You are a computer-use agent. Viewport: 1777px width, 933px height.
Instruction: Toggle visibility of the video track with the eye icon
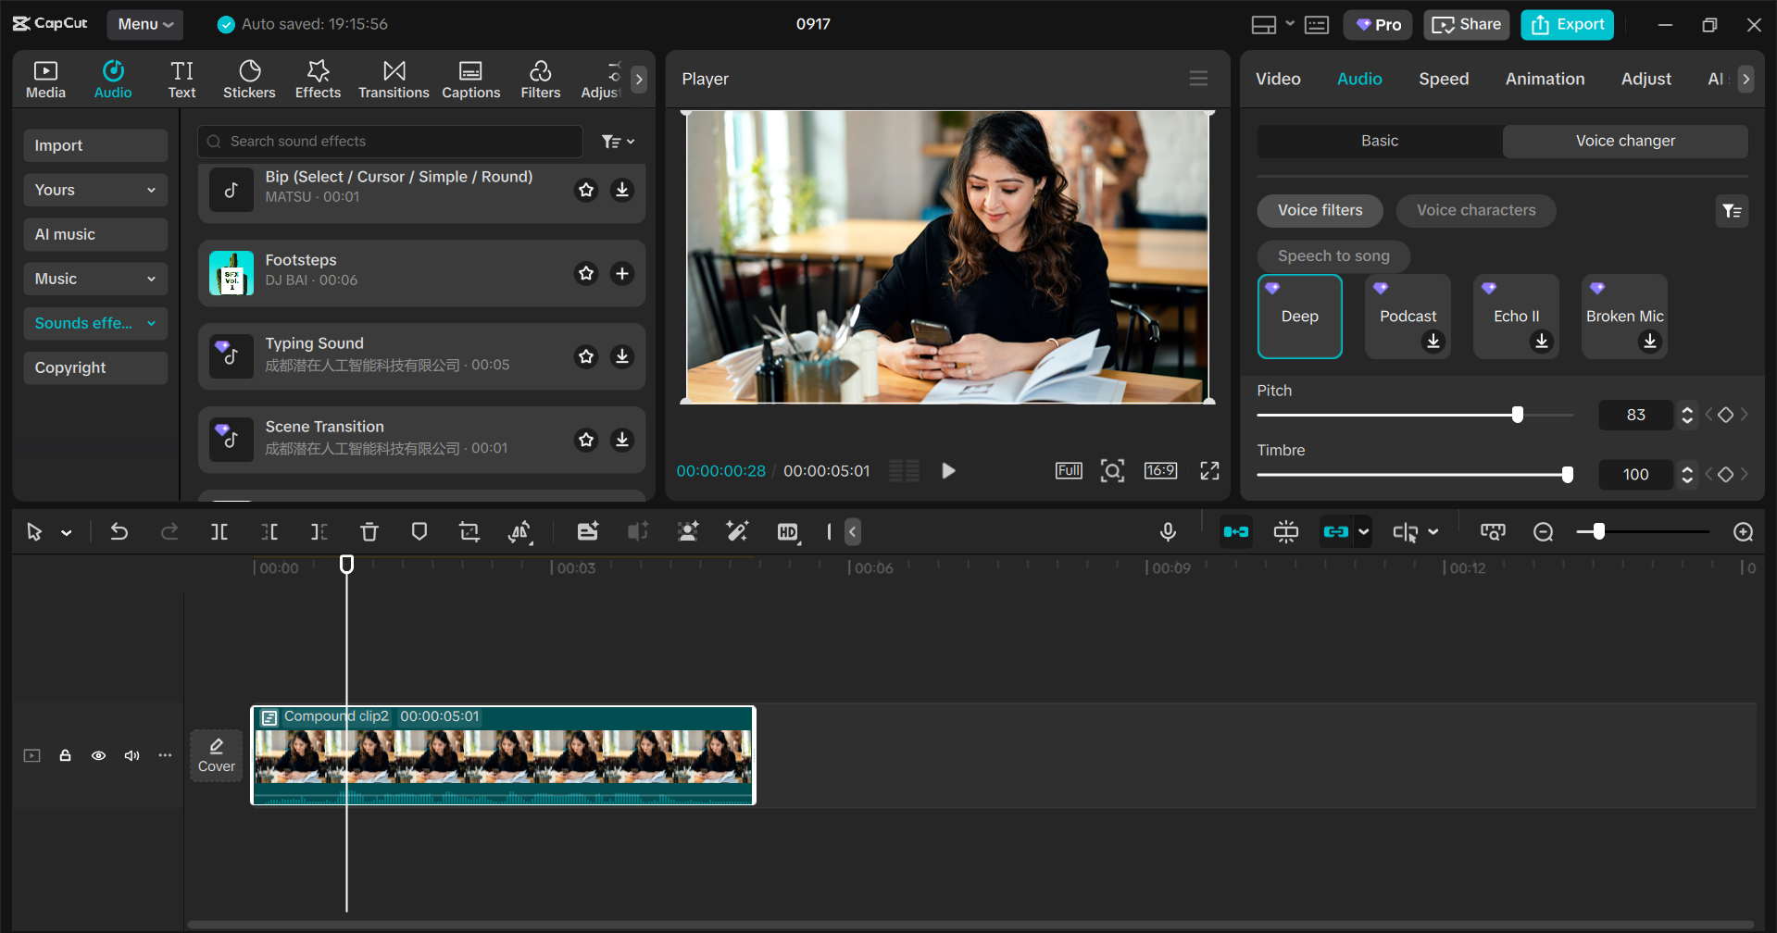[98, 755]
